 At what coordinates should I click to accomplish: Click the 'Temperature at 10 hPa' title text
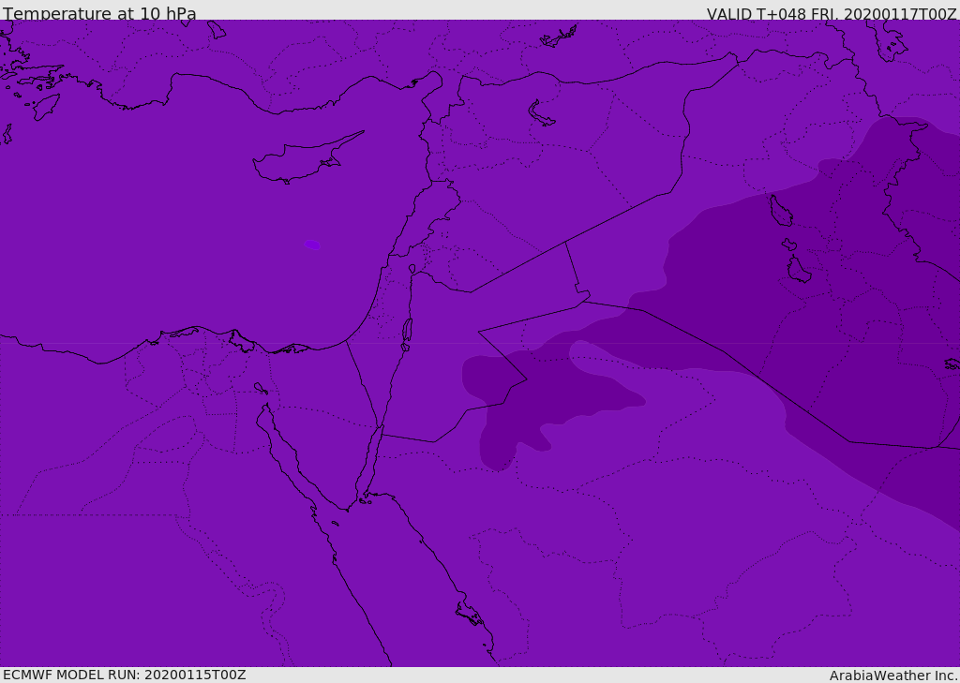[x=99, y=13]
